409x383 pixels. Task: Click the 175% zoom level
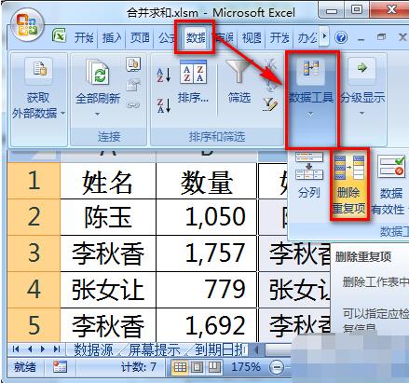pos(246,367)
